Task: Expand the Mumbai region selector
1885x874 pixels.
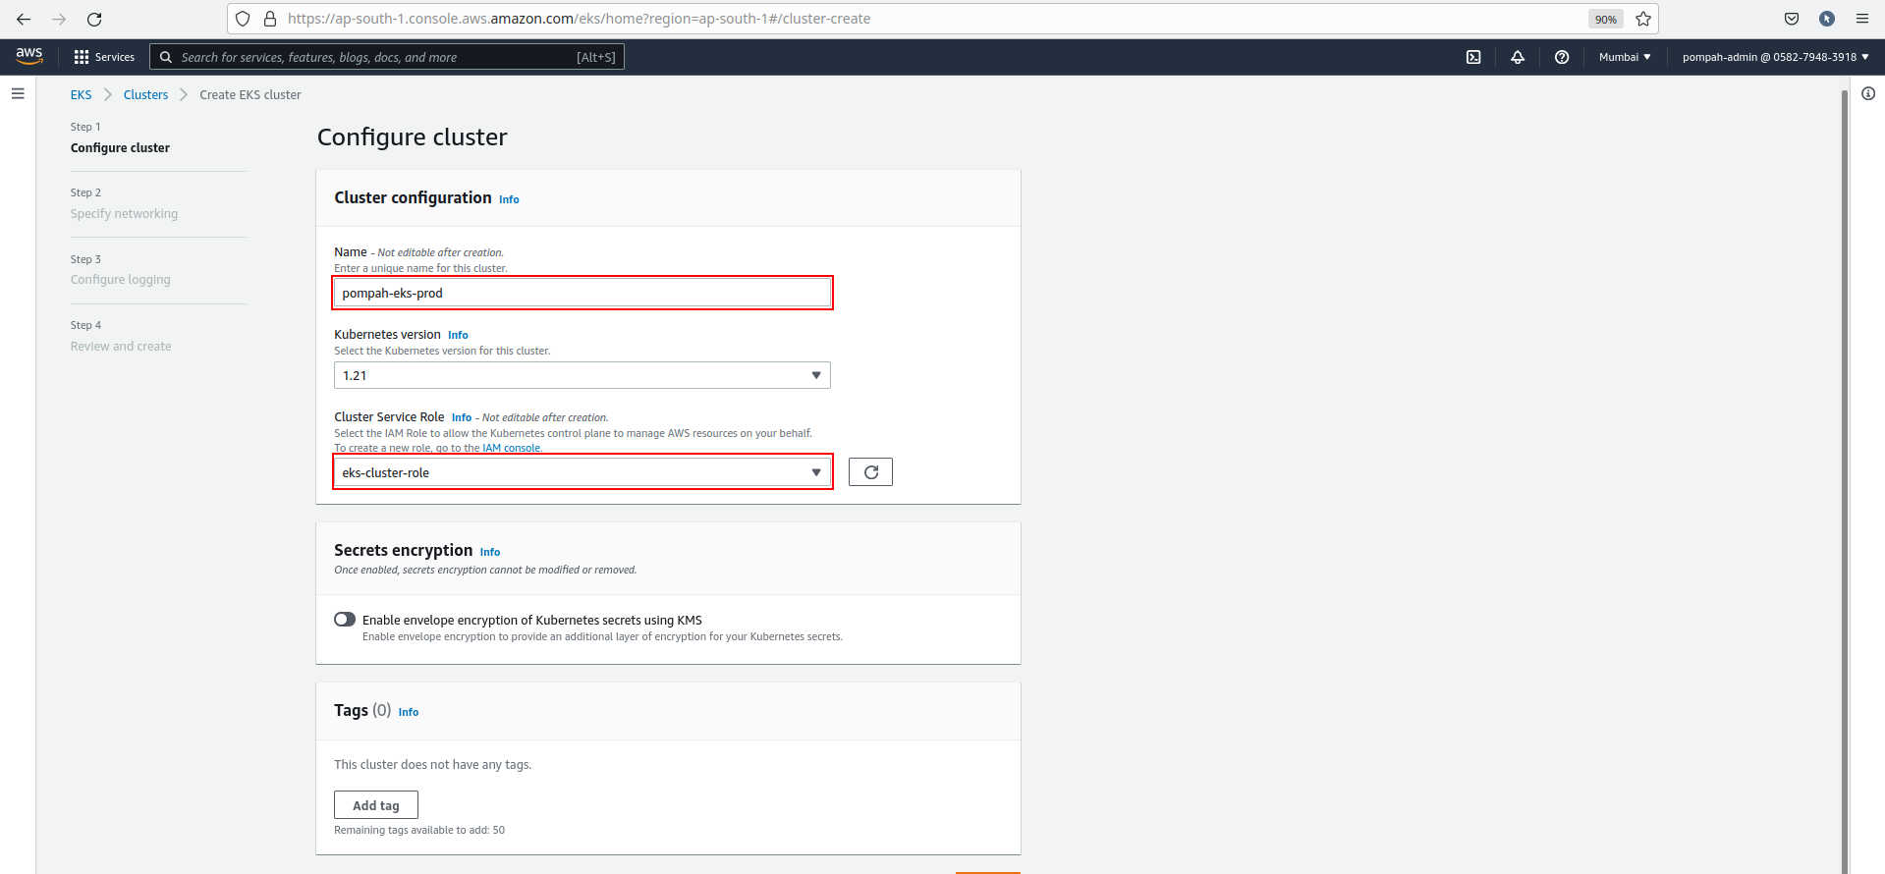Action: tap(1625, 57)
